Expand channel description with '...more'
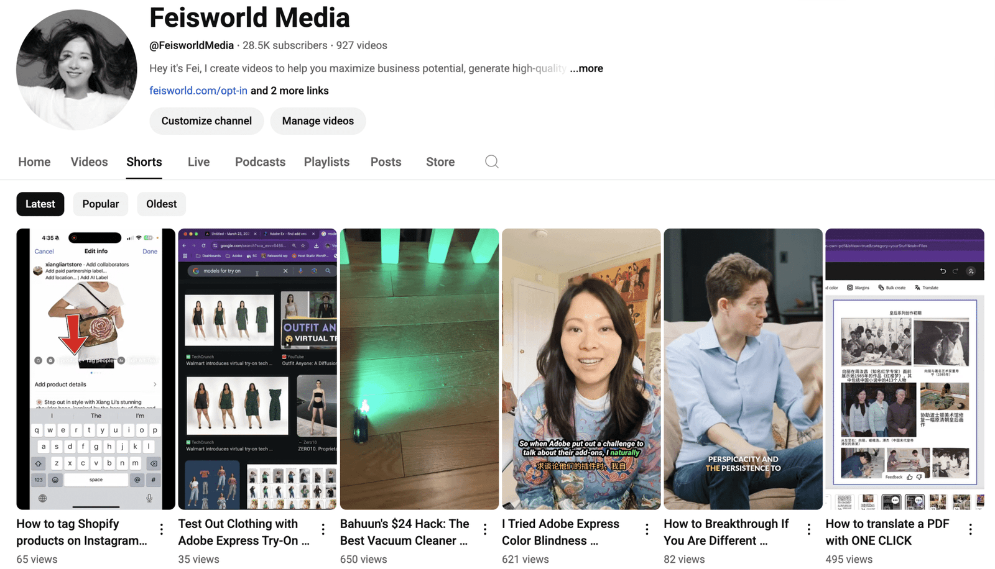 [586, 68]
